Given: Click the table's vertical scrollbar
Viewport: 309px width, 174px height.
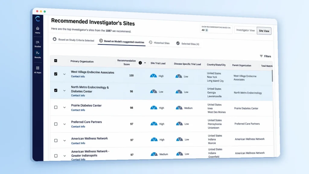Looking at the screenshot, I should coord(272,76).
